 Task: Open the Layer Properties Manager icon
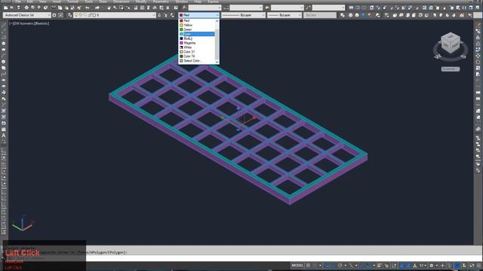70,15
